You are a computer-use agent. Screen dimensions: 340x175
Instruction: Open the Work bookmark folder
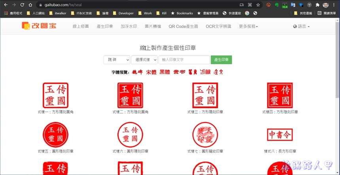145,13
